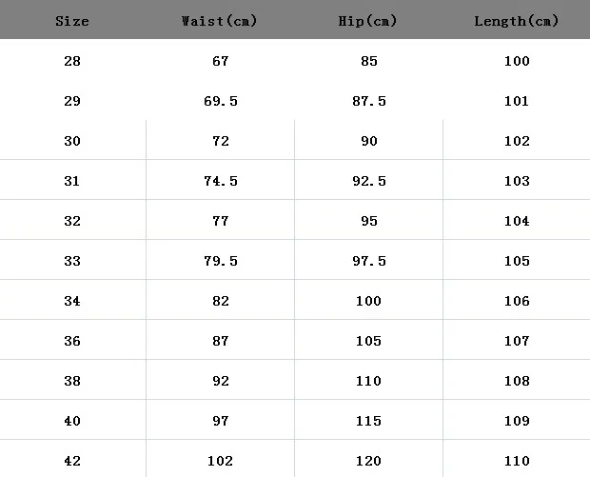Click waist value 92 for size 38
Viewport: 590px width, 477px height.
coord(221,381)
